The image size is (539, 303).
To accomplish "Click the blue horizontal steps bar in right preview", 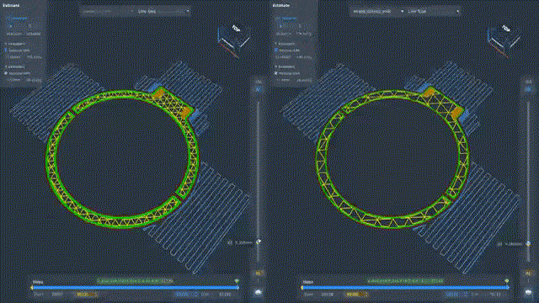I will (x=405, y=288).
